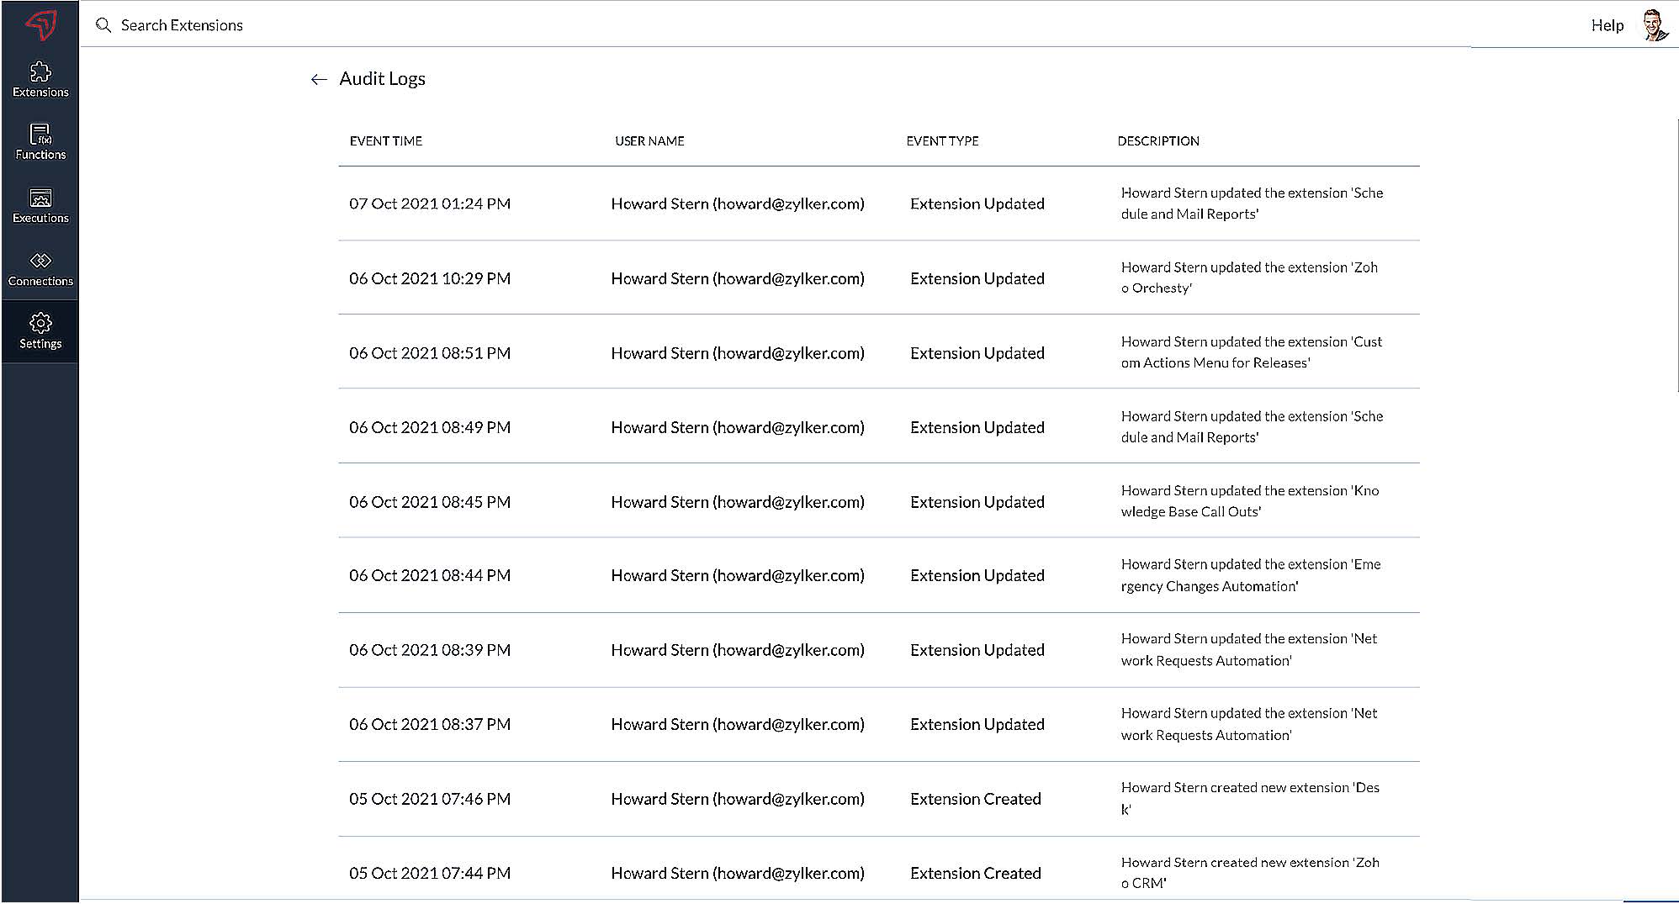Open the Connections section in sidebar
Screen dimensions: 1679x904
(x=40, y=269)
